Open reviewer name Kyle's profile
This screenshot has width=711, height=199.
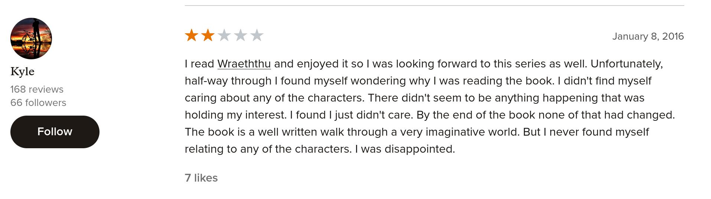click(x=22, y=72)
